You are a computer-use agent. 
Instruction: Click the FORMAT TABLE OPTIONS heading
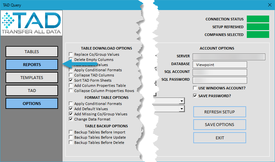(106, 98)
